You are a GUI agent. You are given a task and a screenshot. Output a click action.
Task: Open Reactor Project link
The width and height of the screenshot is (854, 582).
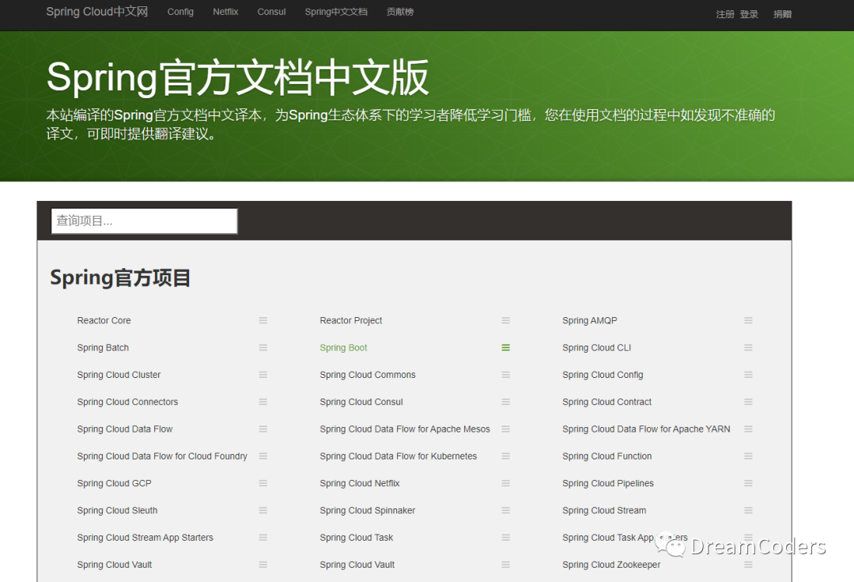[x=351, y=321]
